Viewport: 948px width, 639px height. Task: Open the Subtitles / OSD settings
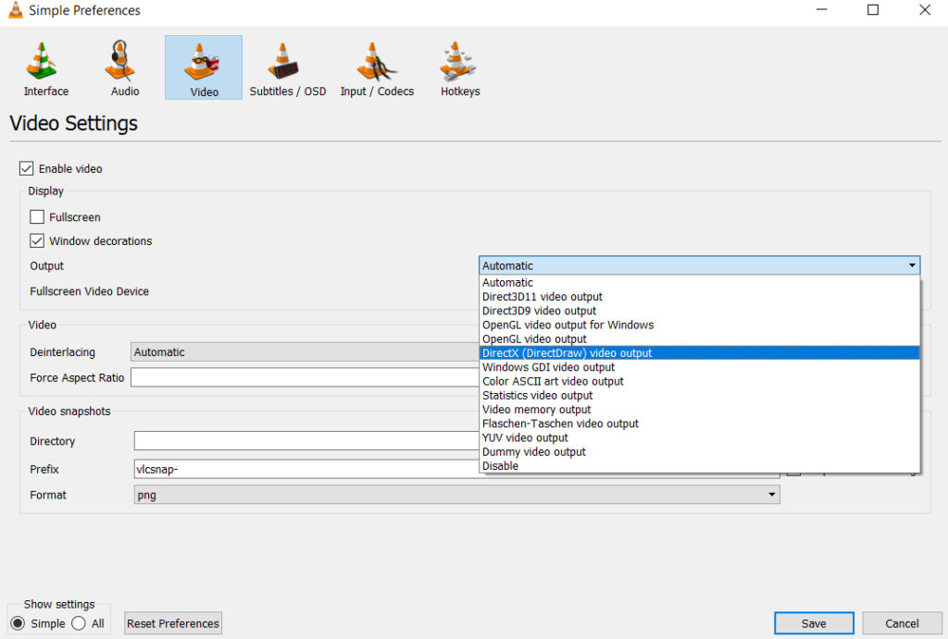tap(287, 67)
